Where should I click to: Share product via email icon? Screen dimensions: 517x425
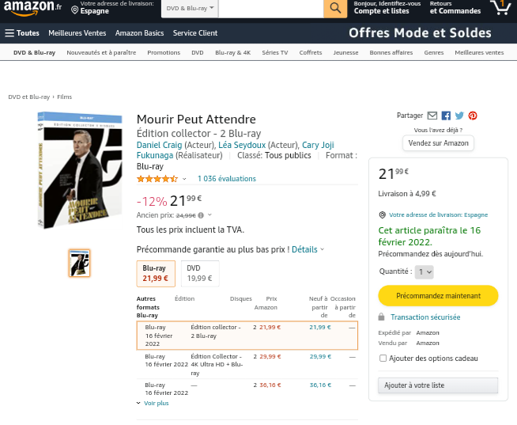(x=432, y=116)
